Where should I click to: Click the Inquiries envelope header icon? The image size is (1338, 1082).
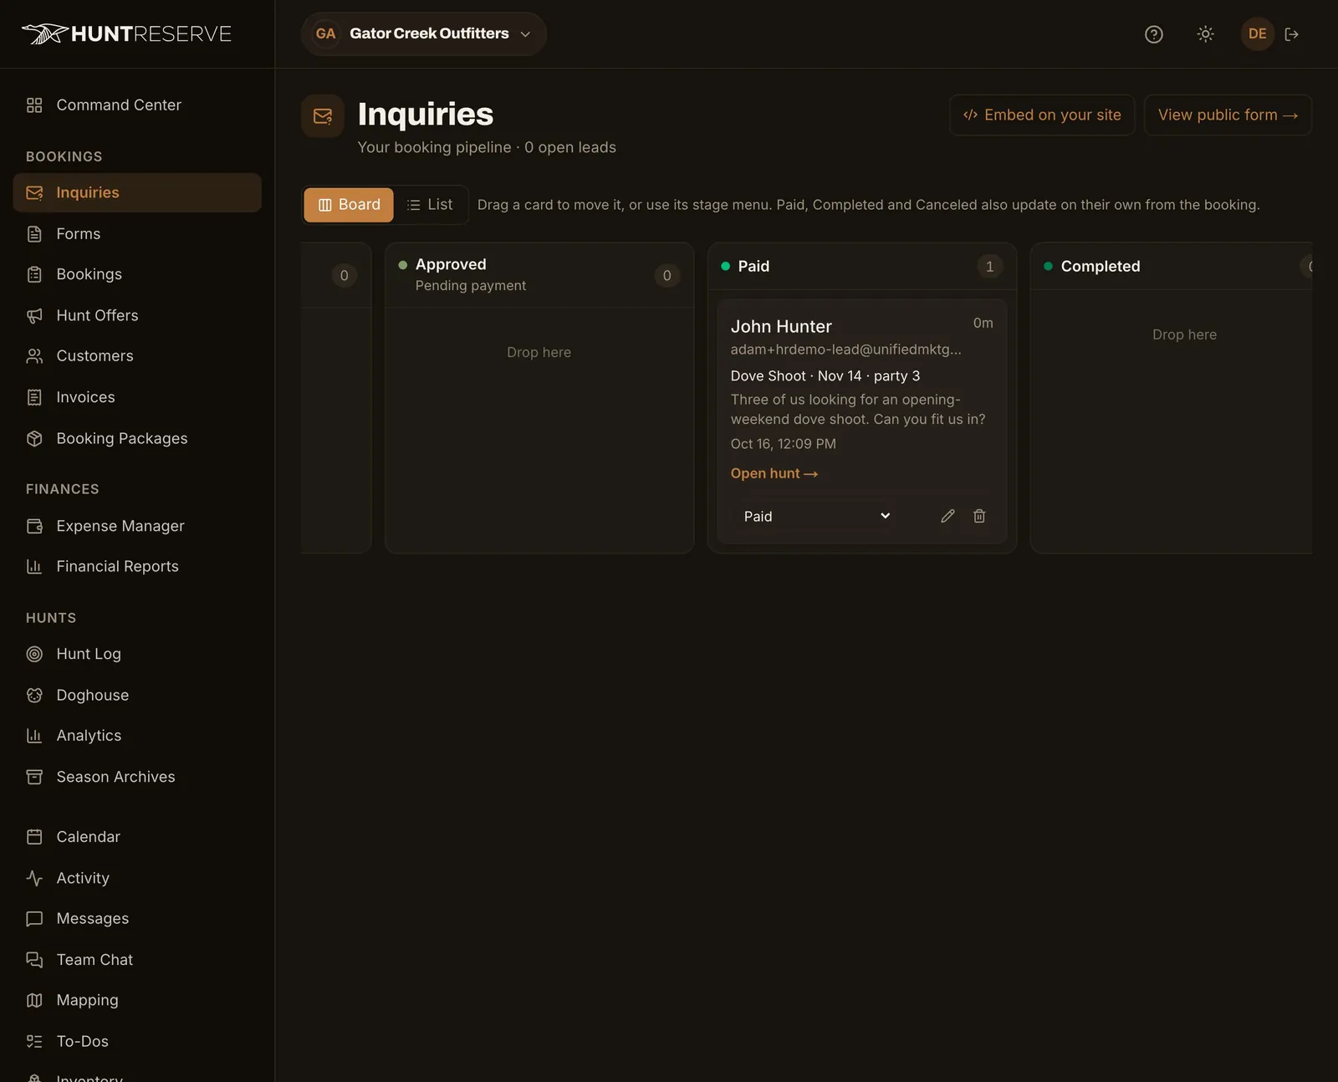pyautogui.click(x=323, y=115)
